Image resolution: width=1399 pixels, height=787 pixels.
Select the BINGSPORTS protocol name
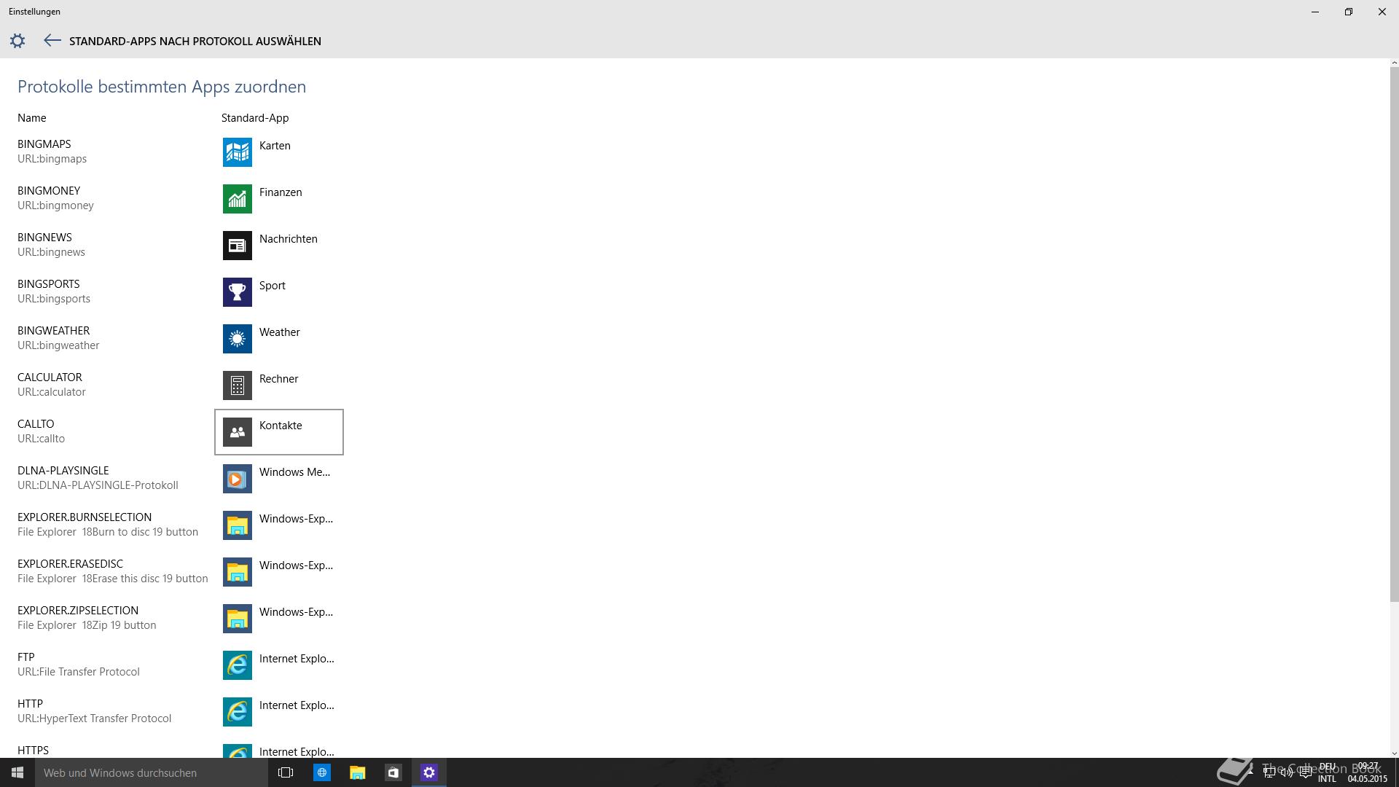click(49, 284)
